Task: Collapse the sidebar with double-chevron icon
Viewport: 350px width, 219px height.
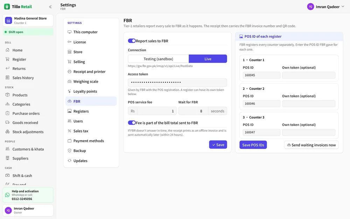Action: (x=50, y=7)
